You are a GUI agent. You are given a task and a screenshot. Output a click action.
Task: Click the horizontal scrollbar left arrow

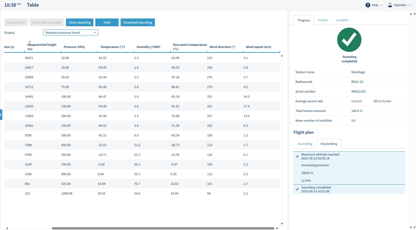pyautogui.click(x=7, y=228)
